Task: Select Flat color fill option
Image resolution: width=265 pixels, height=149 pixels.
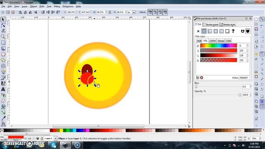Action: tap(204, 31)
